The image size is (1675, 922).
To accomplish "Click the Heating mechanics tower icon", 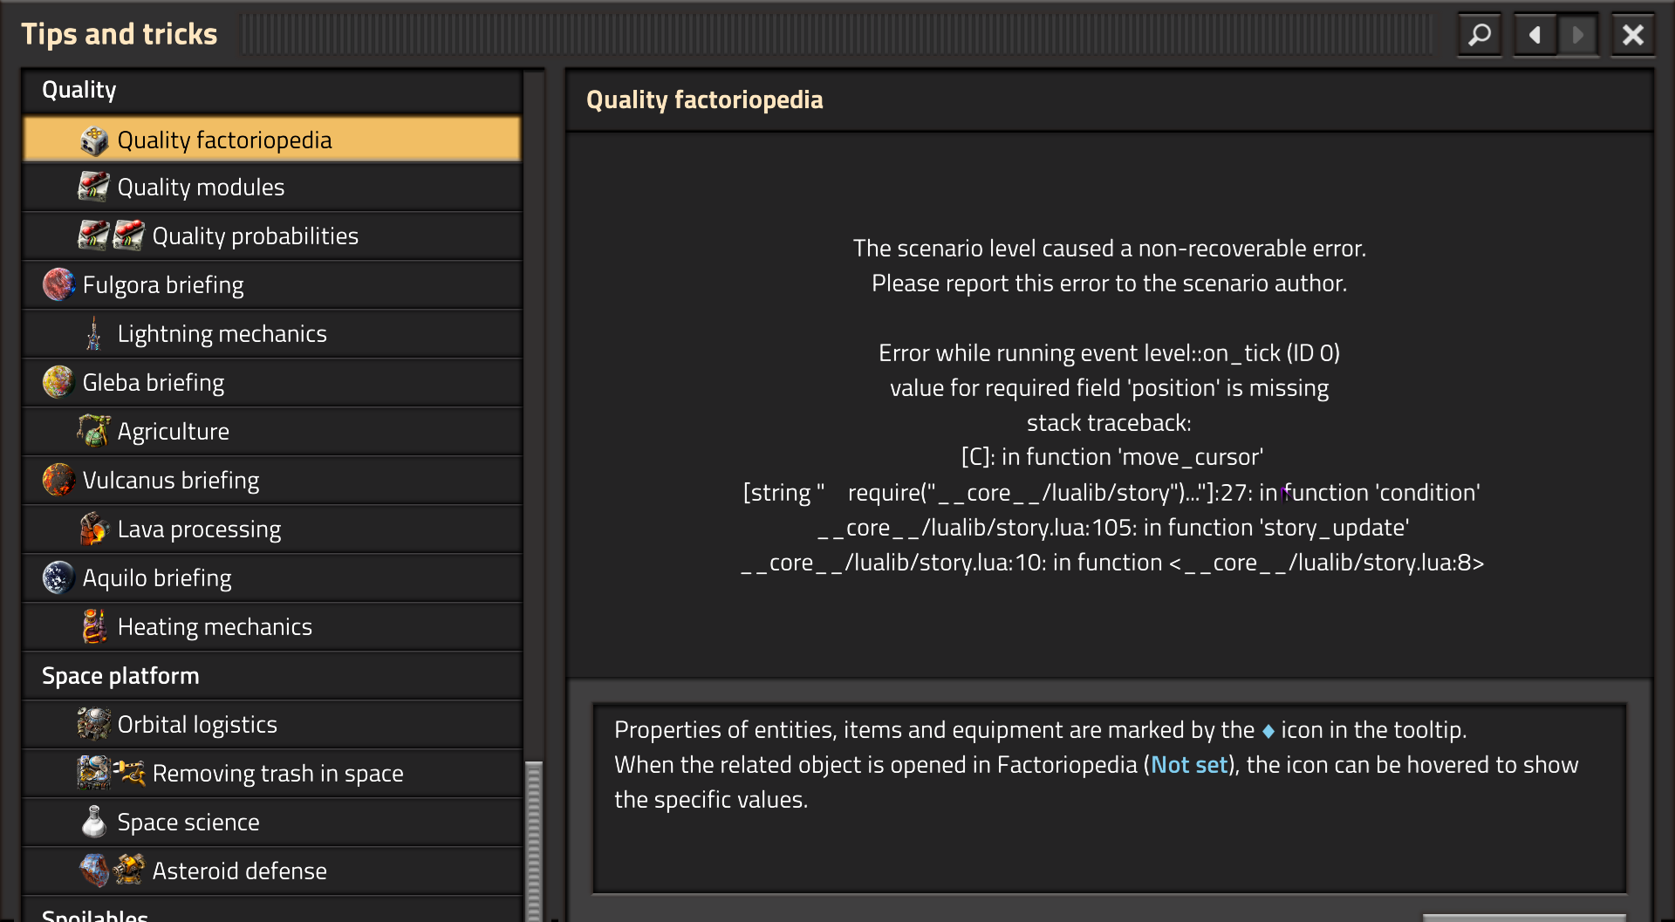I will 94,626.
